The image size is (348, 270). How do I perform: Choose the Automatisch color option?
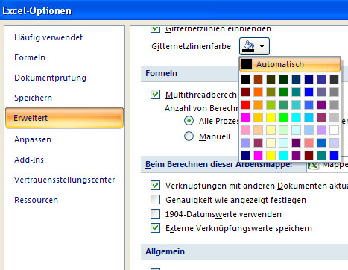290,64
